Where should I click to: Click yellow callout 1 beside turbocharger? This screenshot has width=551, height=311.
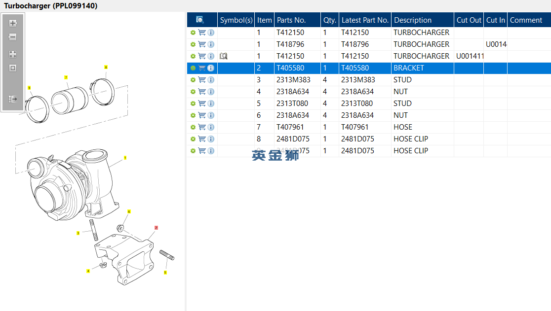point(125,158)
